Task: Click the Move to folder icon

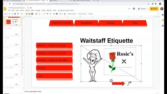Action: tap(31, 8)
